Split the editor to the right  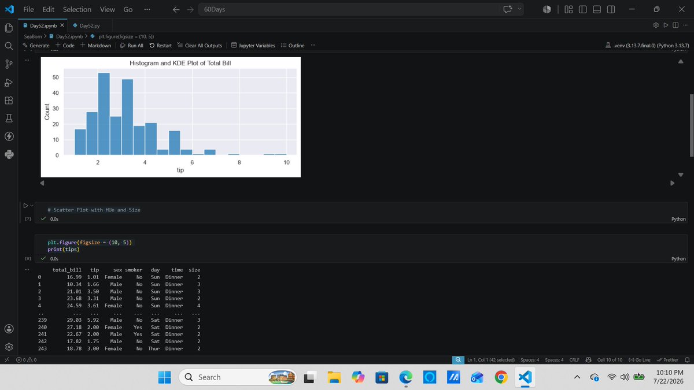[675, 25]
